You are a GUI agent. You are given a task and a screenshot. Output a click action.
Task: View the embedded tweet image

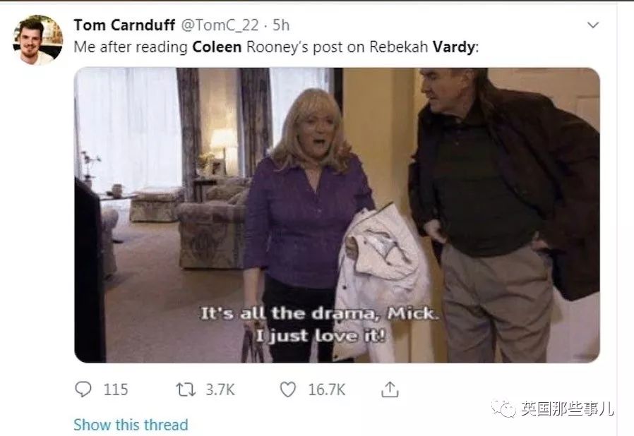[x=337, y=215]
